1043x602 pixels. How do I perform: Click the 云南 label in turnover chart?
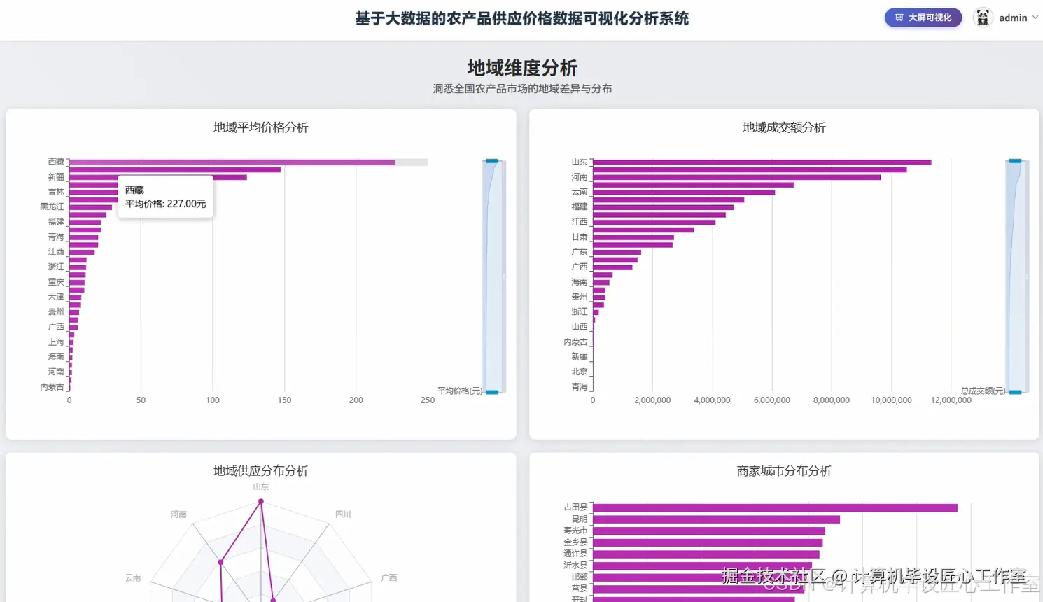click(580, 191)
